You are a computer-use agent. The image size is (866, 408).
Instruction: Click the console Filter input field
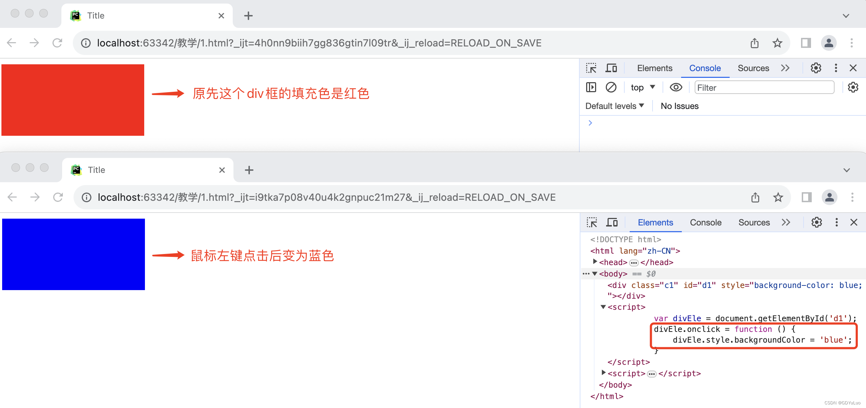764,88
